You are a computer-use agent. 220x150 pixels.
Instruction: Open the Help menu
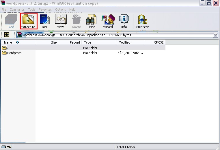[x=72, y=10]
